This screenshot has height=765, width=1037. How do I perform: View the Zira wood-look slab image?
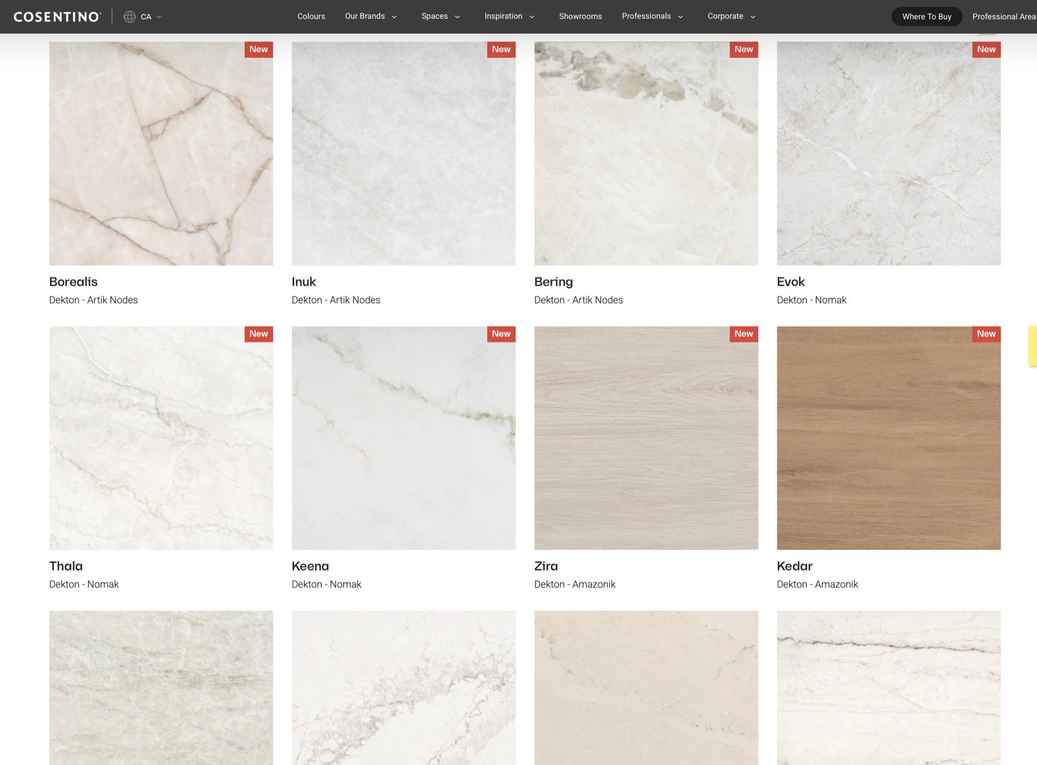[x=646, y=438]
